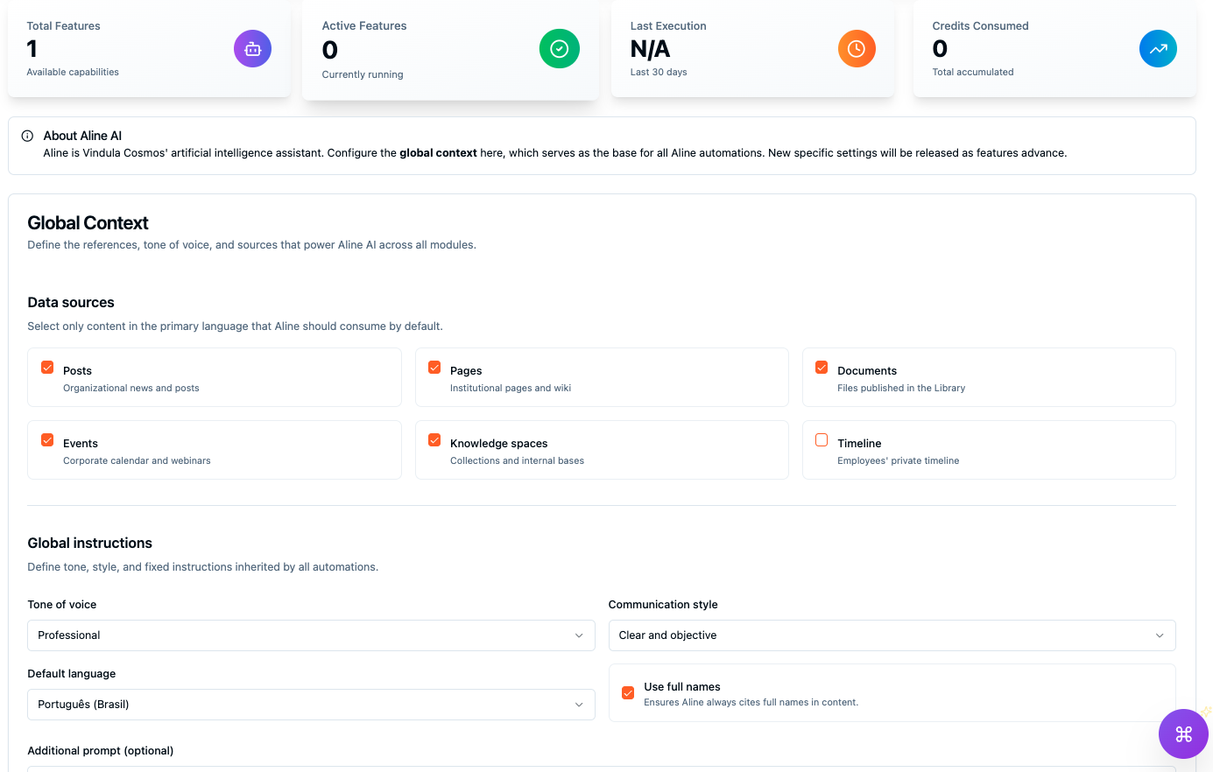
Task: Open the Default language dropdown
Action: 311,704
